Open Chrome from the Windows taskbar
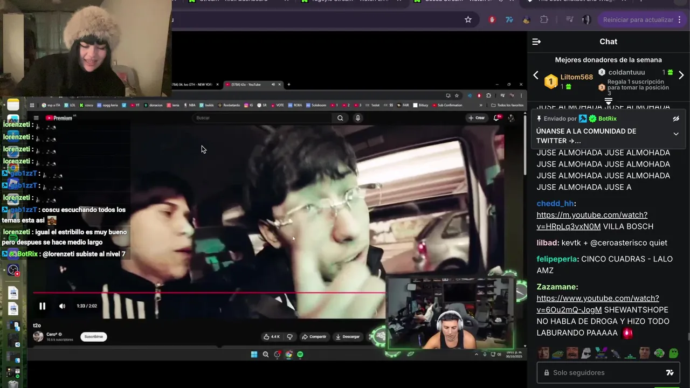 point(289,354)
